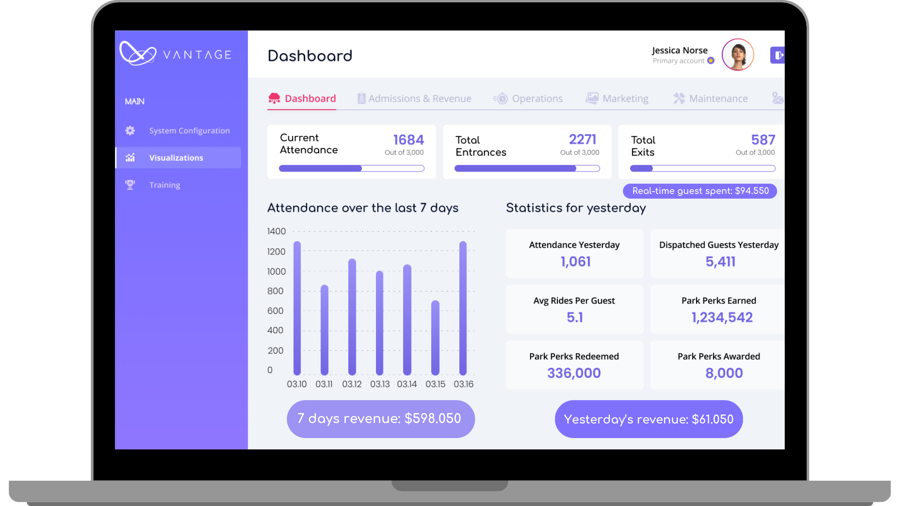Click the Dashboard page heading
The width and height of the screenshot is (900, 506).
[x=310, y=56]
